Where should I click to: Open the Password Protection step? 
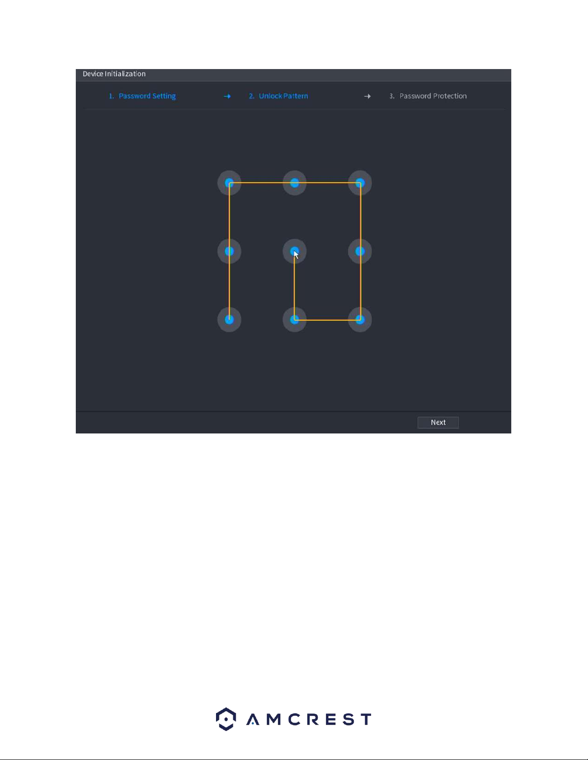coord(432,96)
